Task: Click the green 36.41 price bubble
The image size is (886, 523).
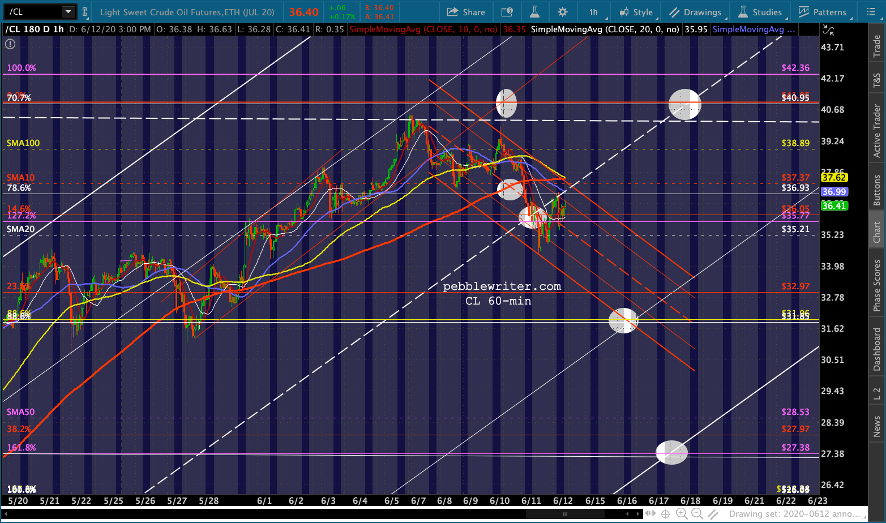Action: pos(834,205)
